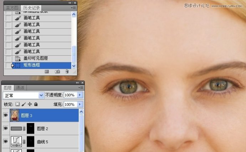Enable lock image pixels brush icon
This screenshot has height=152, width=246.
24,105
